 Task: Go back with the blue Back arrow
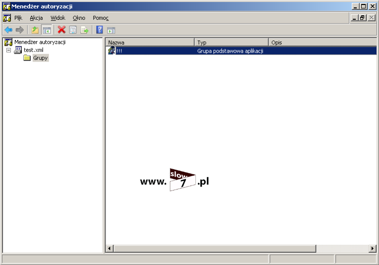tap(8, 30)
